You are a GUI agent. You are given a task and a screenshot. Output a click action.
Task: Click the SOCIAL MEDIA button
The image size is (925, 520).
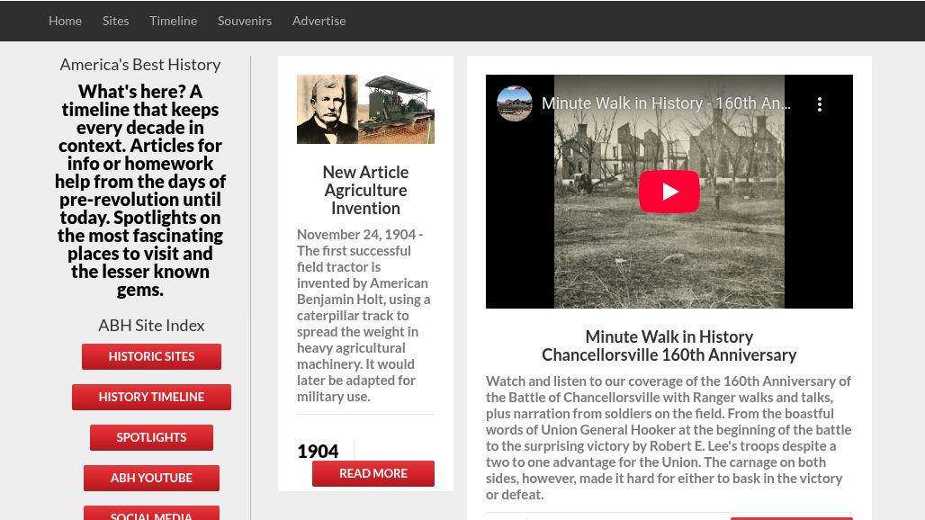pyautogui.click(x=151, y=513)
